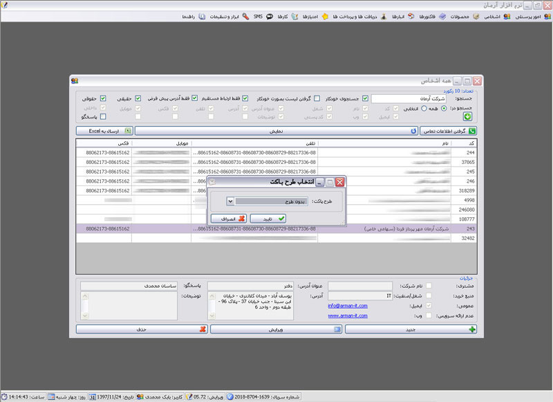Click the گرفتن اطلاعات تماس button
The width and height of the screenshot is (553, 402).
448,131
